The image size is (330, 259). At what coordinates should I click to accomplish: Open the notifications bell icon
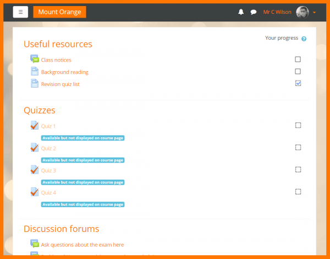(241, 12)
